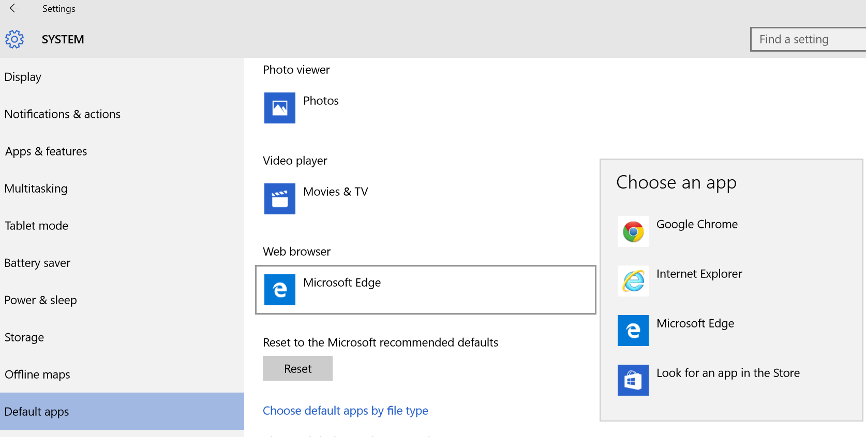Open Tablet mode settings
Image resolution: width=866 pixels, height=437 pixels.
point(122,226)
